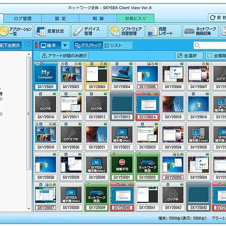Select SKY25016 Windows terminal
The width and height of the screenshot is (226, 226).
click(198, 106)
